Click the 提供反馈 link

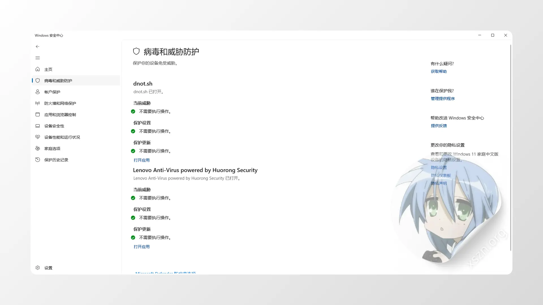(x=439, y=126)
